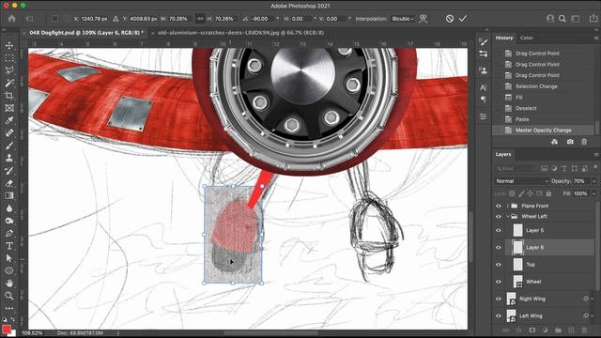This screenshot has width=601, height=338.
Task: Select the Move tool
Action: pos(9,45)
